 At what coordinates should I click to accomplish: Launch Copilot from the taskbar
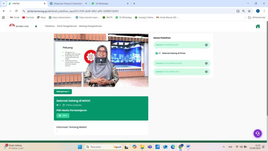tap(134, 147)
